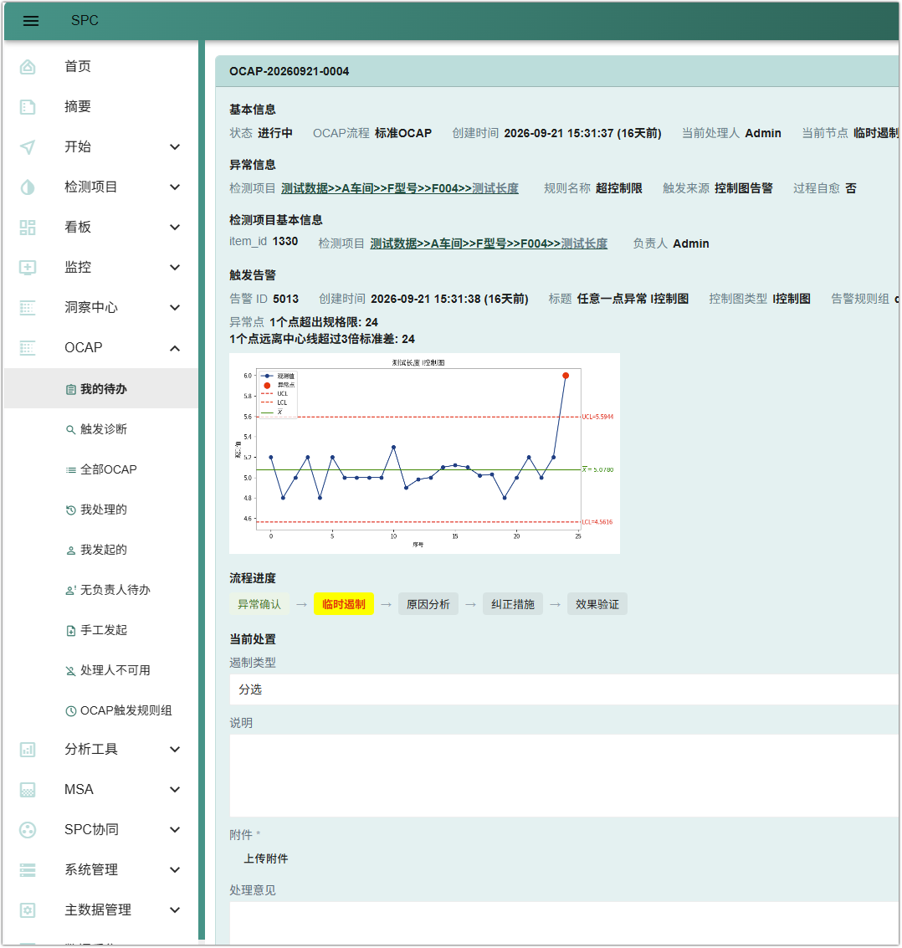Expand the 洞察中心 menu chevron

[175, 308]
